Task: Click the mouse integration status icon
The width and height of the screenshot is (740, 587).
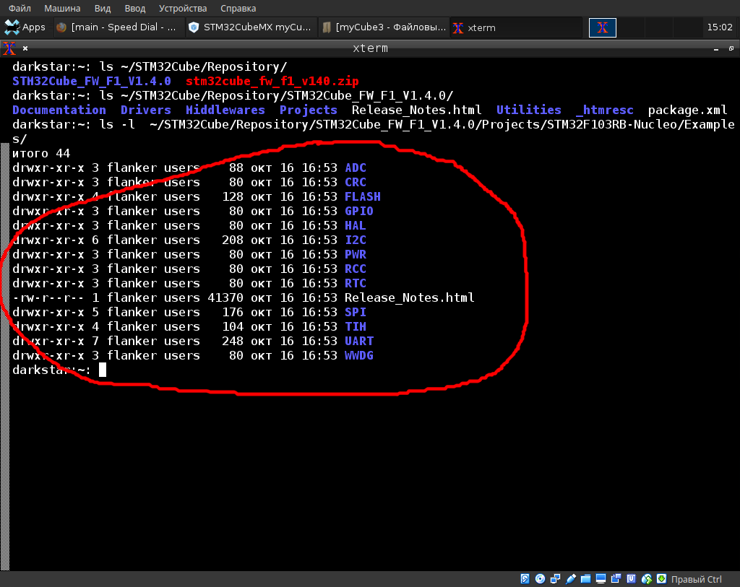Action: pos(647,579)
